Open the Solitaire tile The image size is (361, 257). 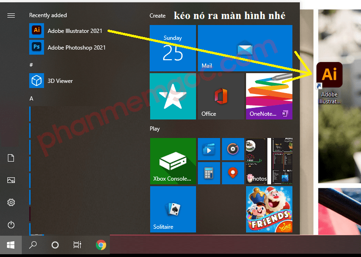[173, 209]
